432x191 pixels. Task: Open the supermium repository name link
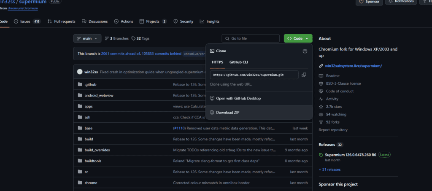click(33, 2)
